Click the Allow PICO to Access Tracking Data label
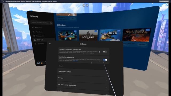The image size is (171, 96). tap(70, 50)
